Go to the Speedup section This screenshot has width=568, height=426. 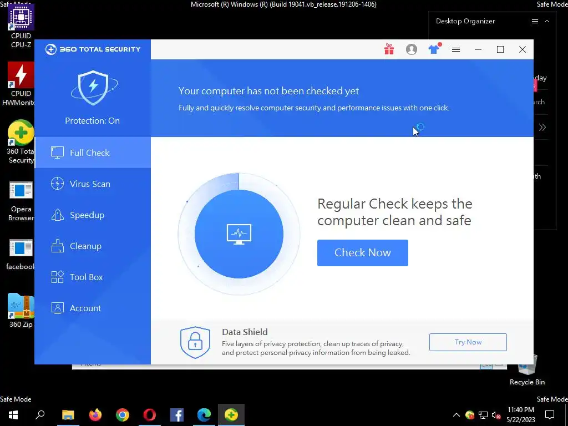(93, 215)
